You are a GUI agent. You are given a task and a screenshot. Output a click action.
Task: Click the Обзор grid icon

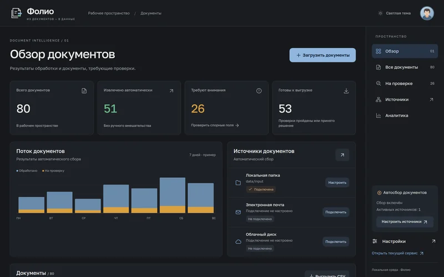[x=379, y=51]
